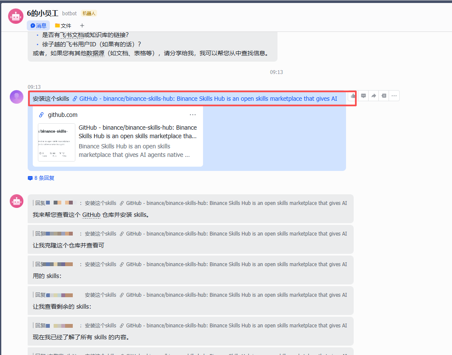Click the purple user avatar next to the highlighted message
This screenshot has width=452, height=355.
pos(16,97)
